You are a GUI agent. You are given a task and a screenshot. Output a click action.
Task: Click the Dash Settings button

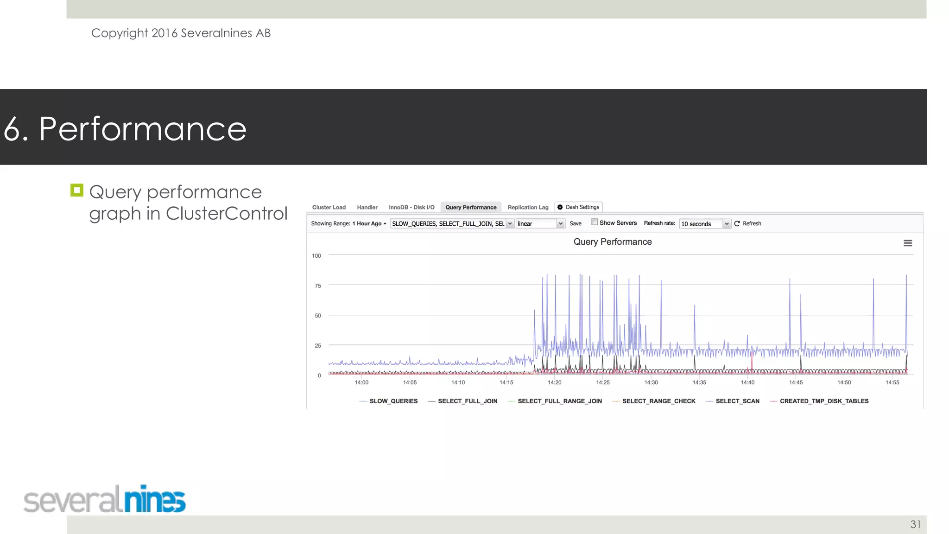578,207
